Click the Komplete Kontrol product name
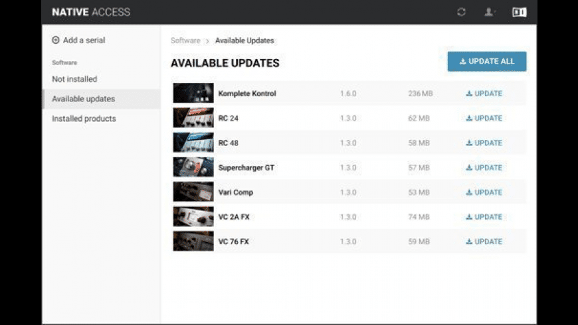This screenshot has height=325, width=578. pyautogui.click(x=247, y=94)
